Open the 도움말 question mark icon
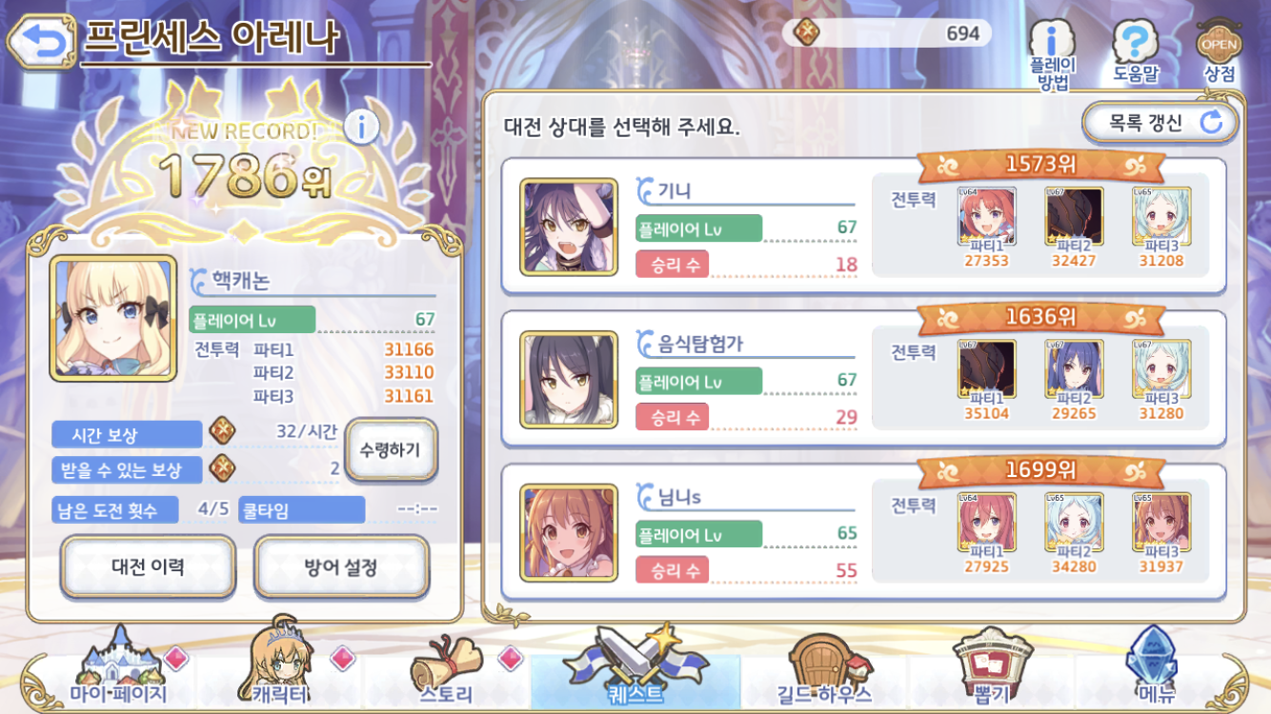 tap(1134, 53)
